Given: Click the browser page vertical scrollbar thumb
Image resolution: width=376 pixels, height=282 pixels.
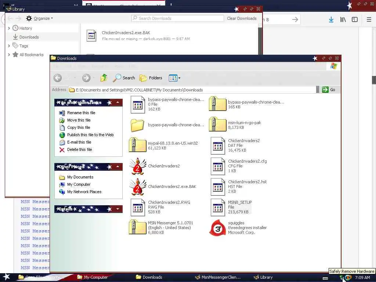Looking at the screenshot, I should click(374, 80).
